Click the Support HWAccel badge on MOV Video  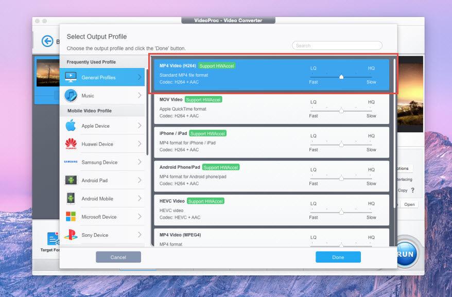click(203, 100)
